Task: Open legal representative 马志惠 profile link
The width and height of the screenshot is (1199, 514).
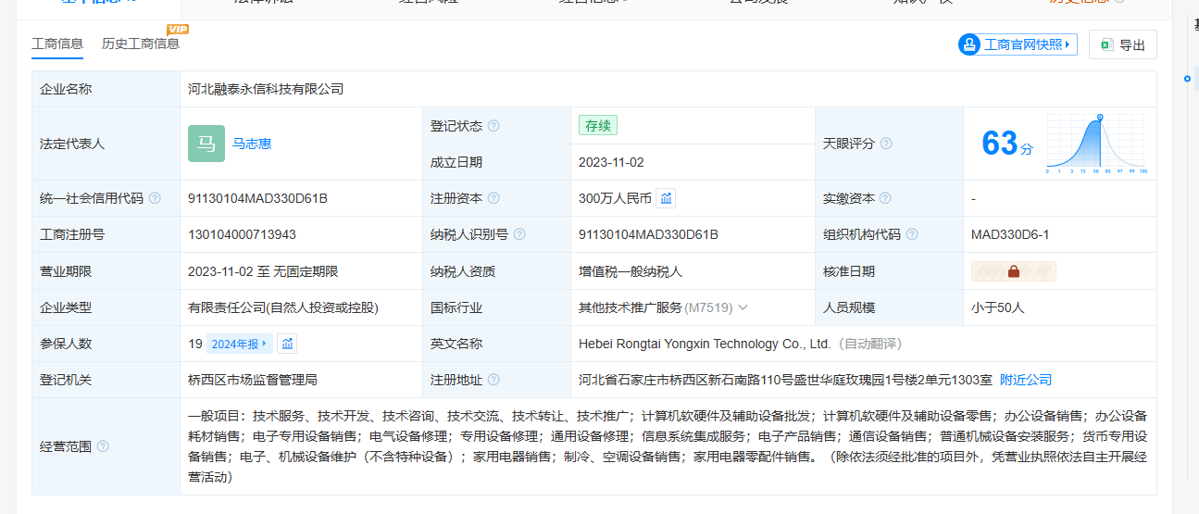Action: pyautogui.click(x=252, y=144)
